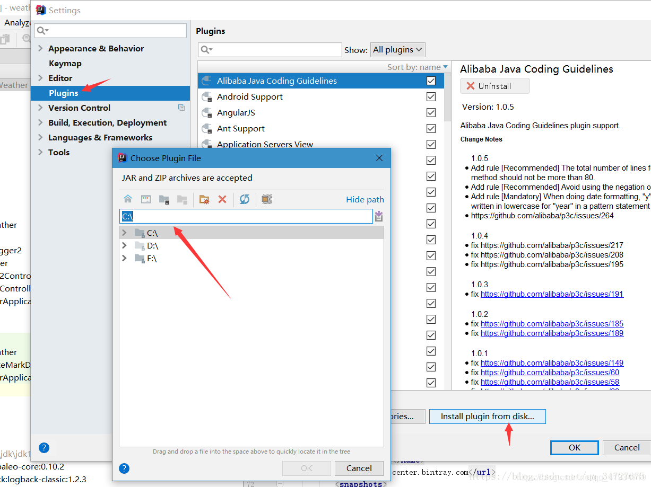Expand Appearance & Behavior settings
Screen dimensions: 651x487
(x=40, y=48)
